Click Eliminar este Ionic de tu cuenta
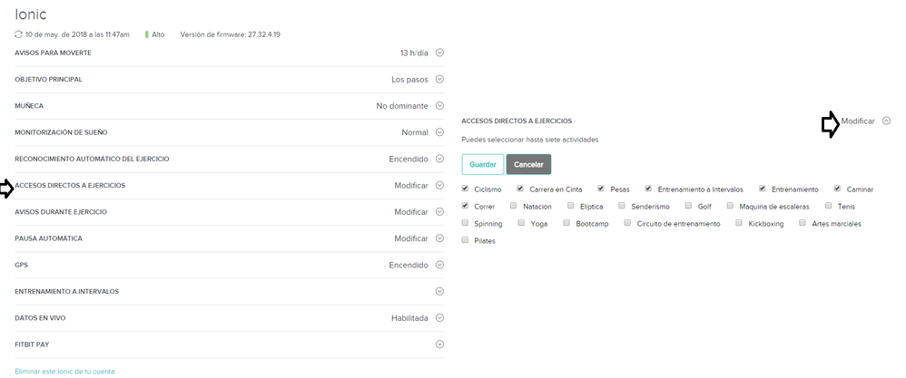This screenshot has width=906, height=378. [x=64, y=371]
